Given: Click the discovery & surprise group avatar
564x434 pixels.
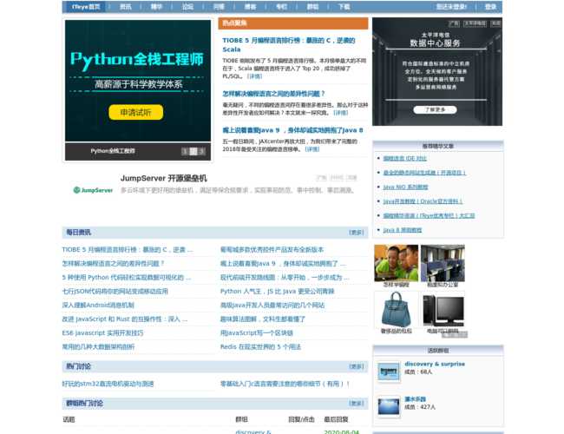Looking at the screenshot, I should [x=389, y=372].
